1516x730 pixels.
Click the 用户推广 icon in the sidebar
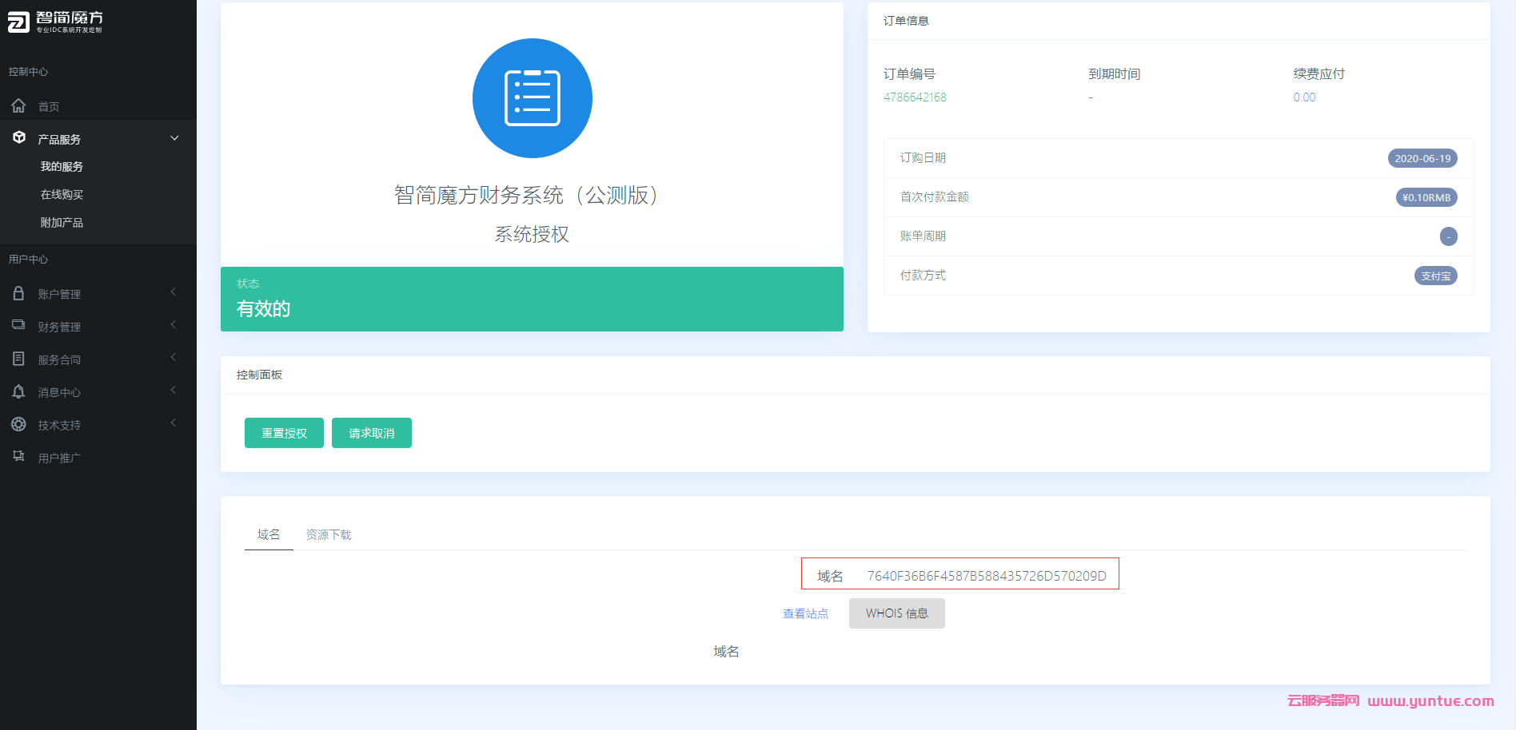tap(18, 456)
